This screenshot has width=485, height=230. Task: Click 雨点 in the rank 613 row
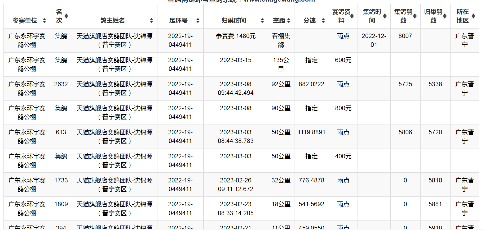tap(343, 132)
